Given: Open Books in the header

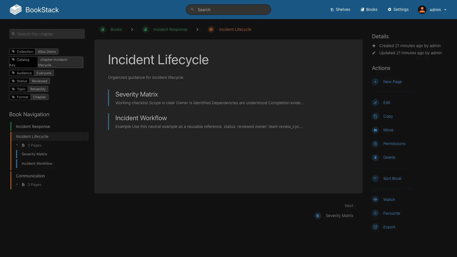Looking at the screenshot, I should coord(369,9).
